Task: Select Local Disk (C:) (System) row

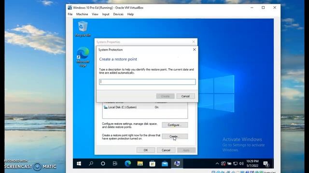Action: coord(145,107)
